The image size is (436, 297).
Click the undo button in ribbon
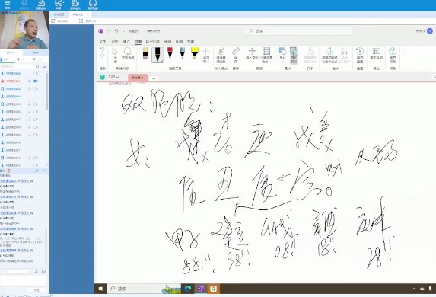click(x=102, y=49)
